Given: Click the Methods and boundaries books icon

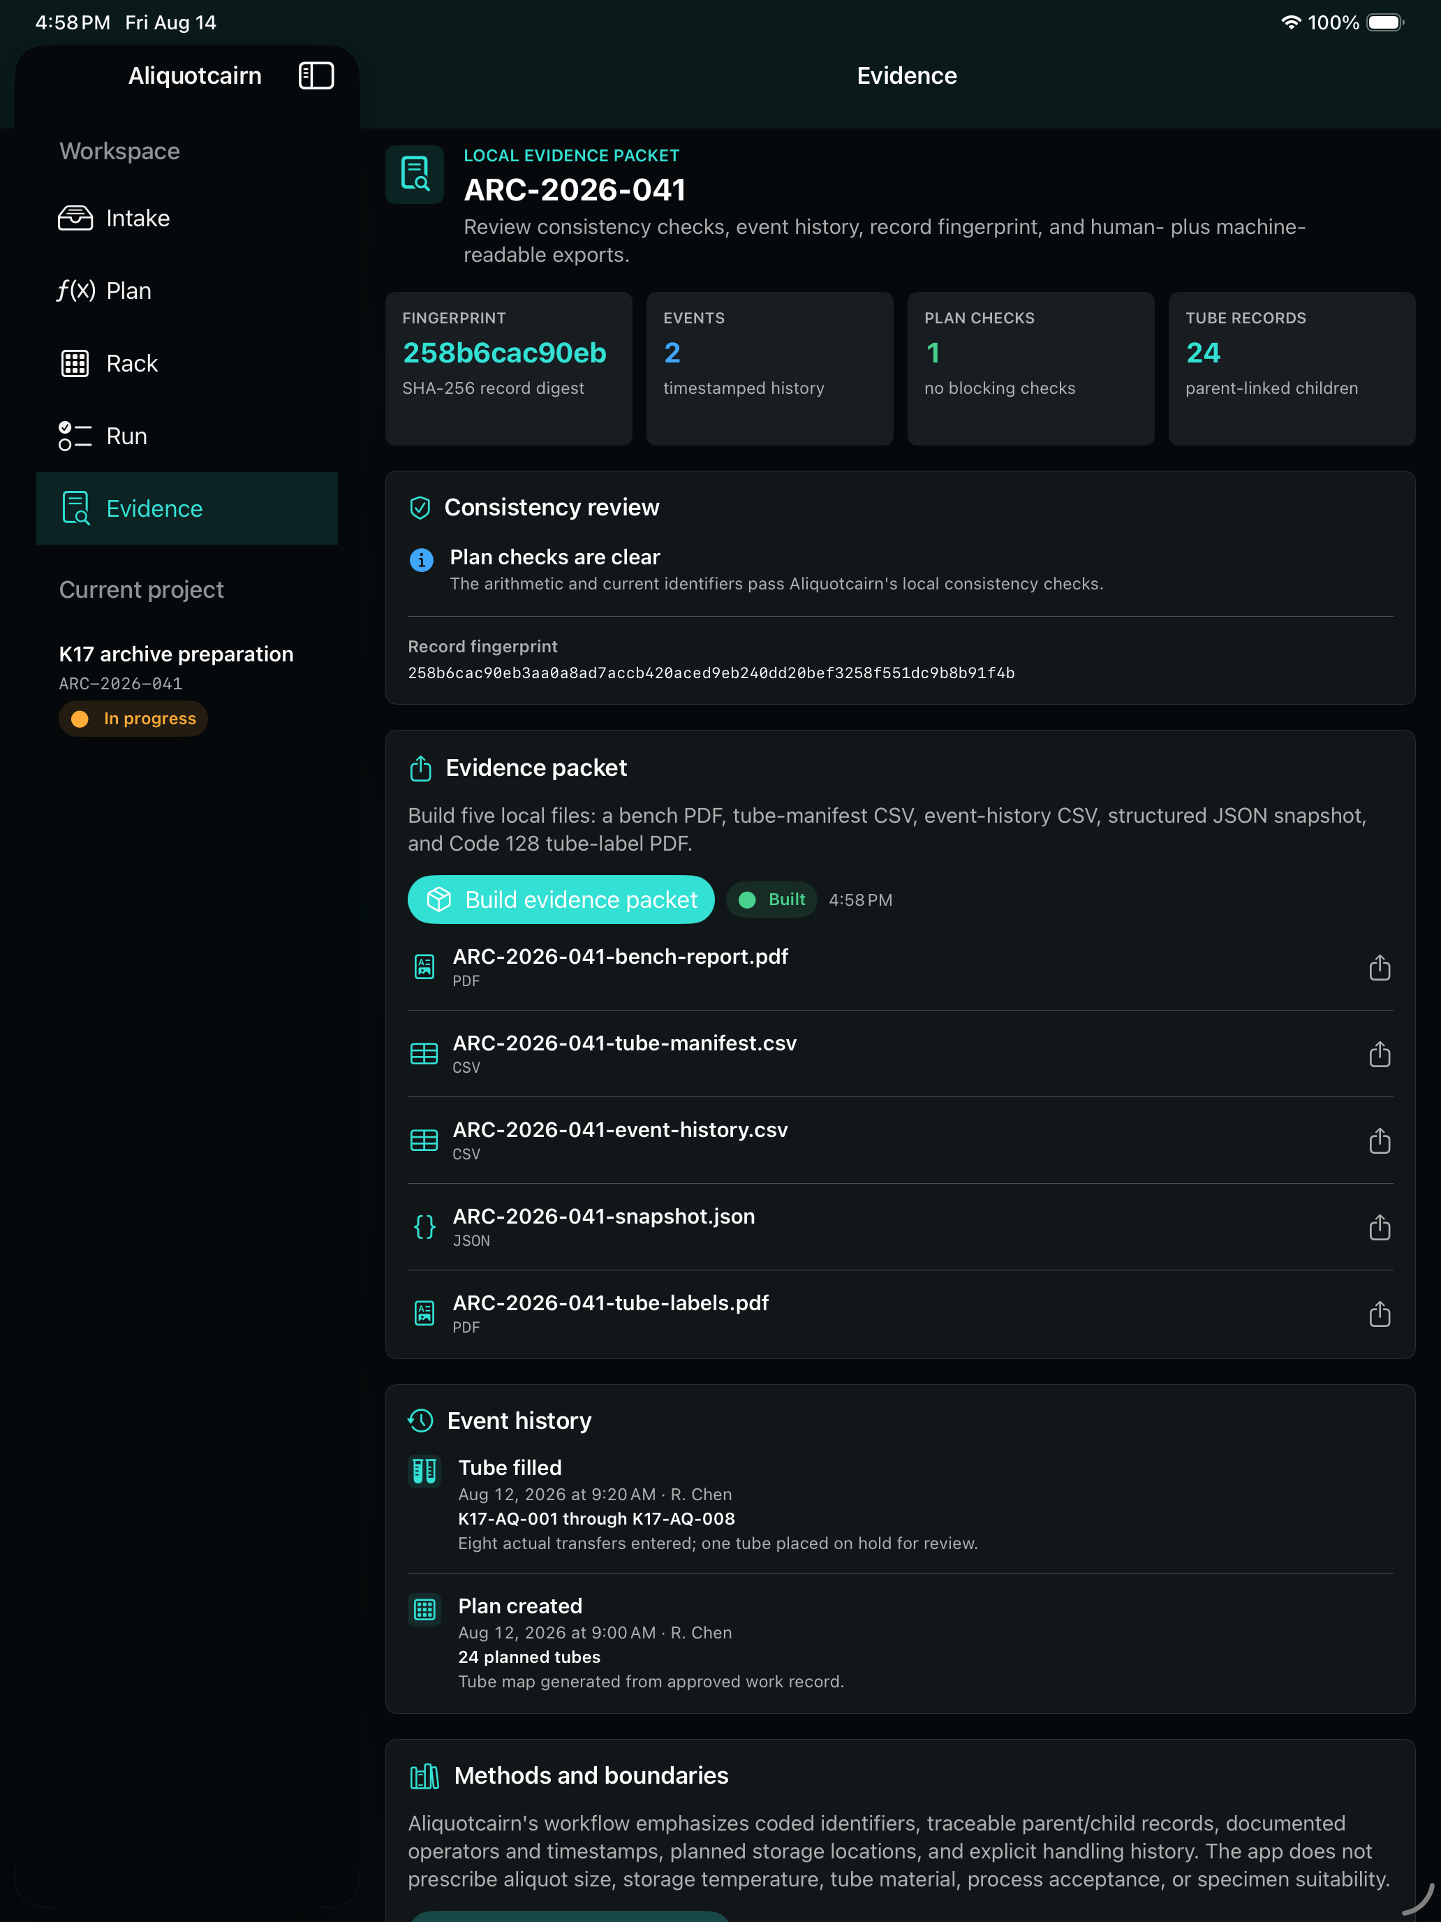Looking at the screenshot, I should click(424, 1776).
